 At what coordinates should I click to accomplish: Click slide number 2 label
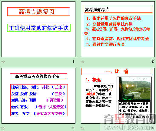click(153, 61)
